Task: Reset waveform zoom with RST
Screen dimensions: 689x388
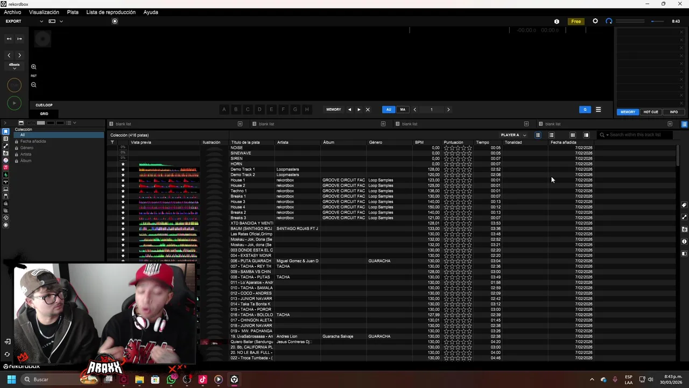Action: point(33,76)
